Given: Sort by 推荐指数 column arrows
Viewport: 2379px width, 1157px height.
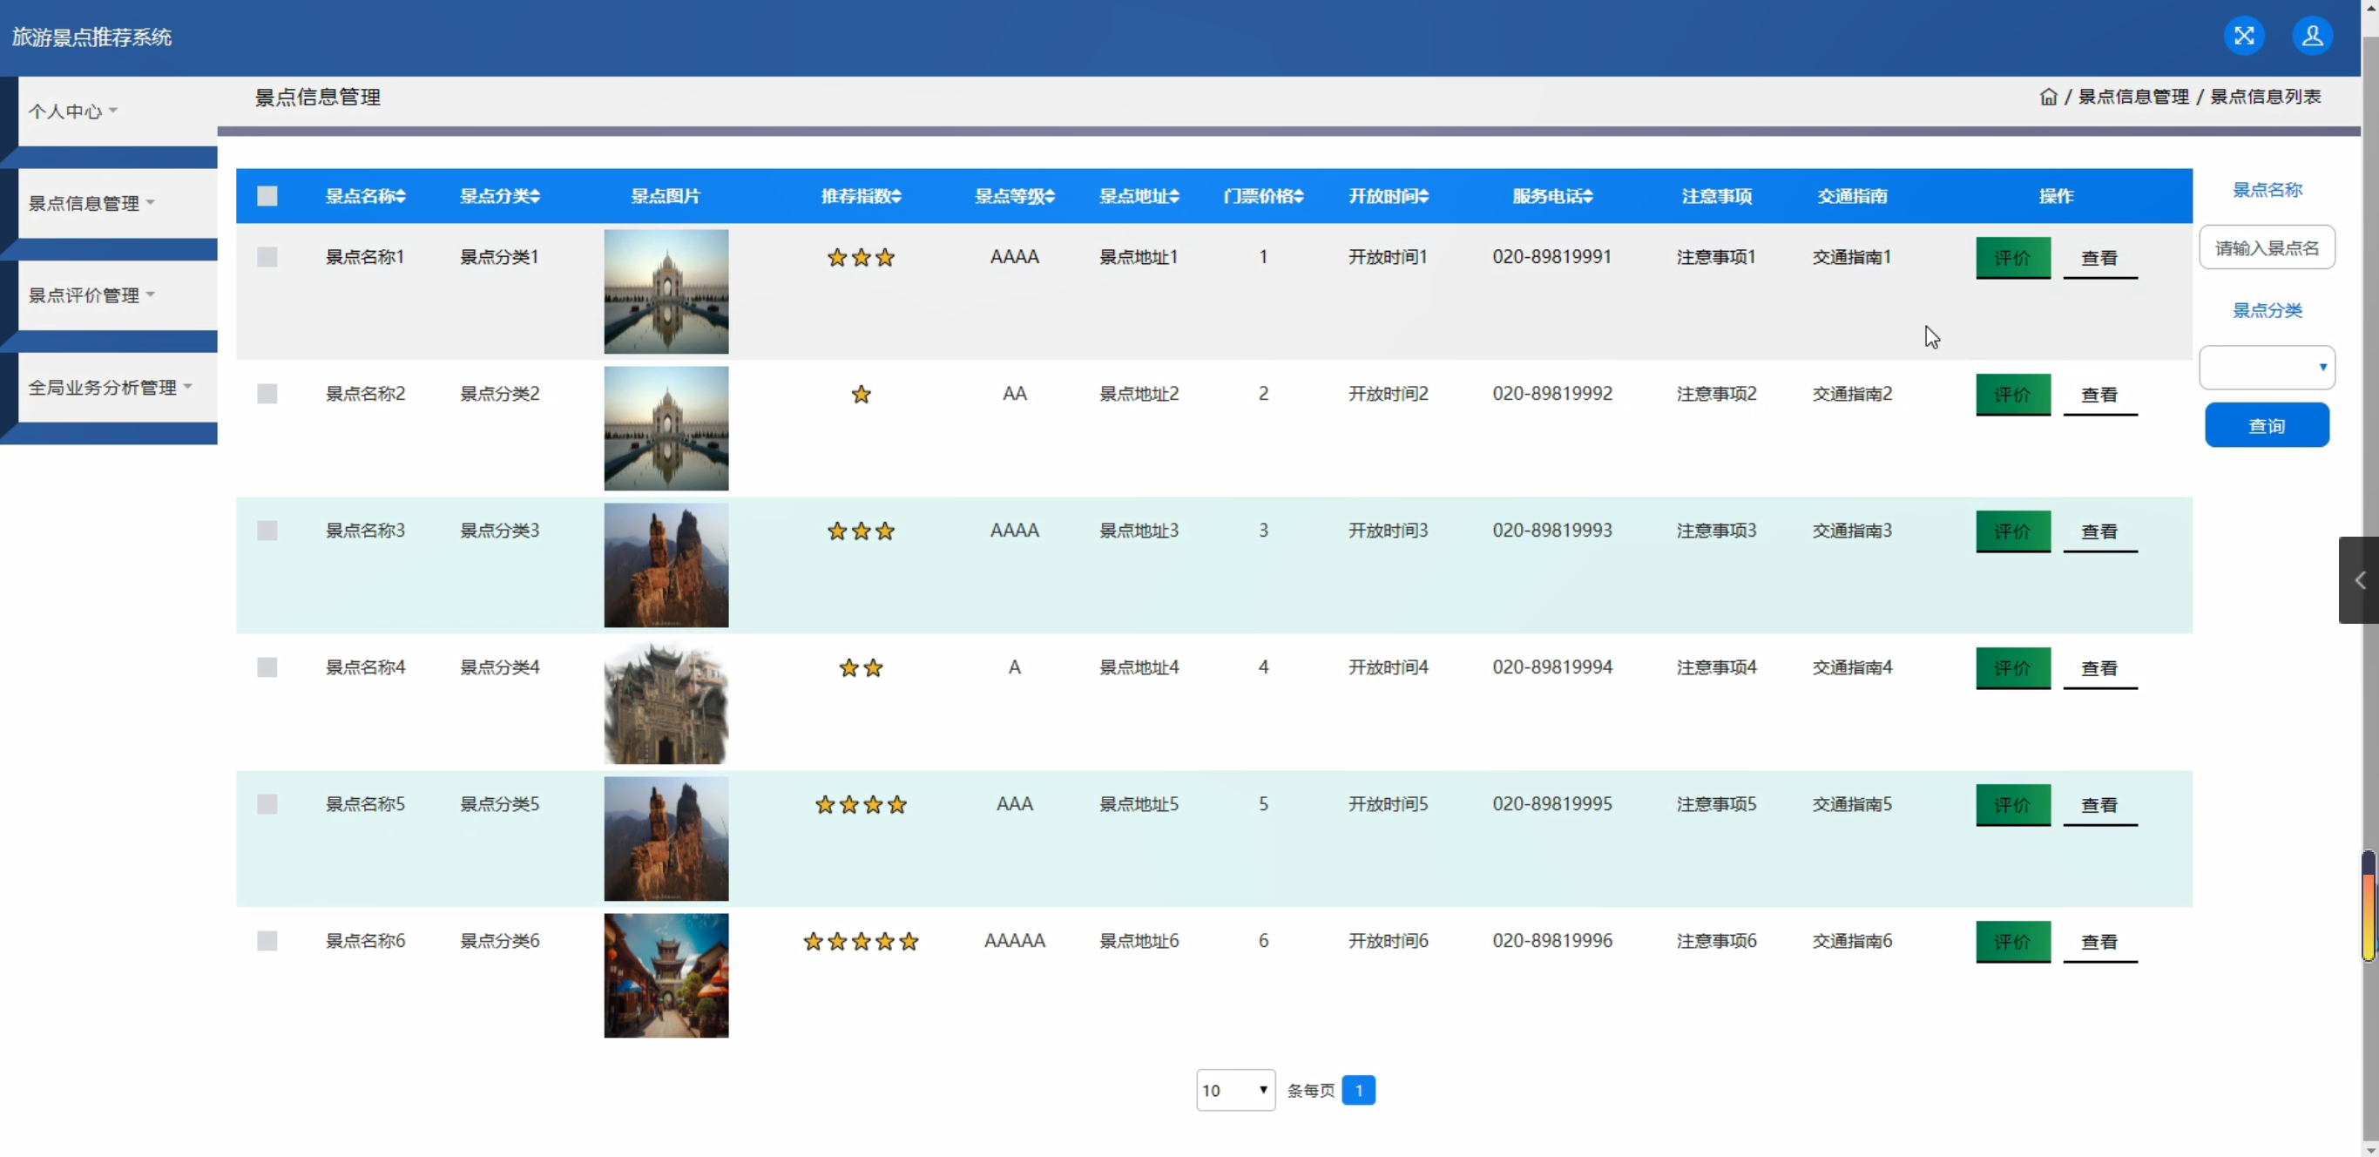Looking at the screenshot, I should [x=896, y=196].
